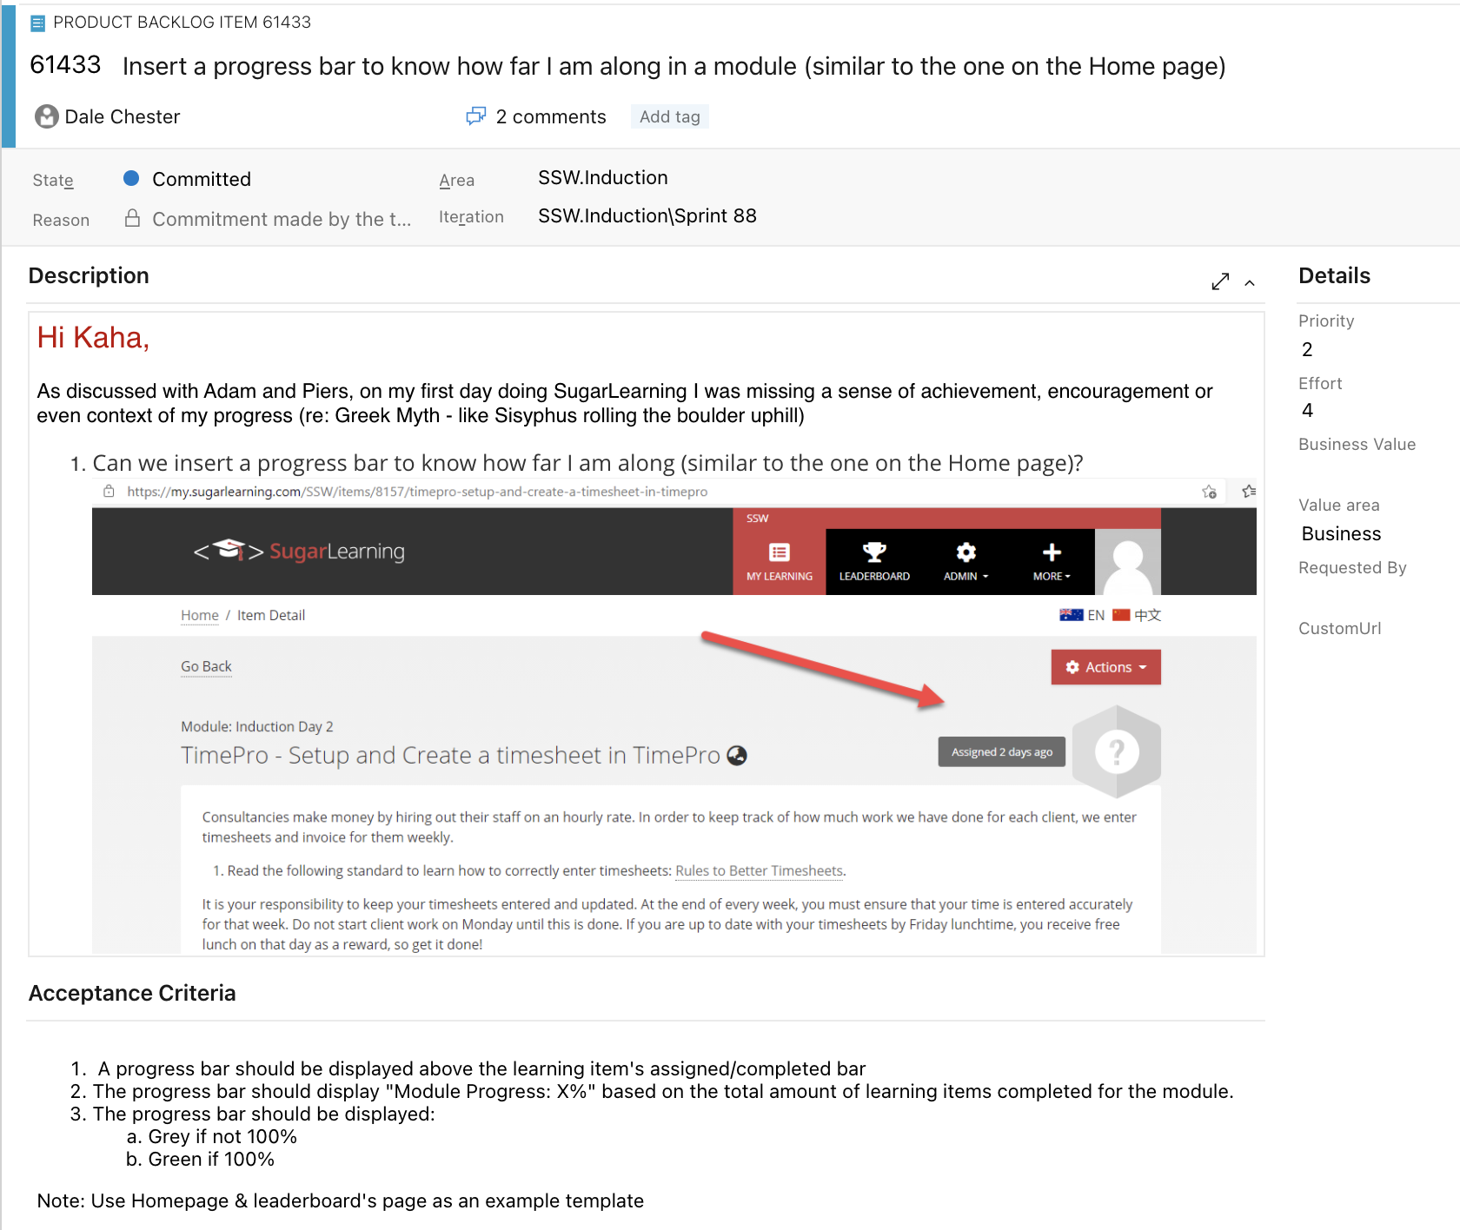This screenshot has height=1230, width=1460.
Task: Open the comments discussion icon
Action: click(475, 116)
